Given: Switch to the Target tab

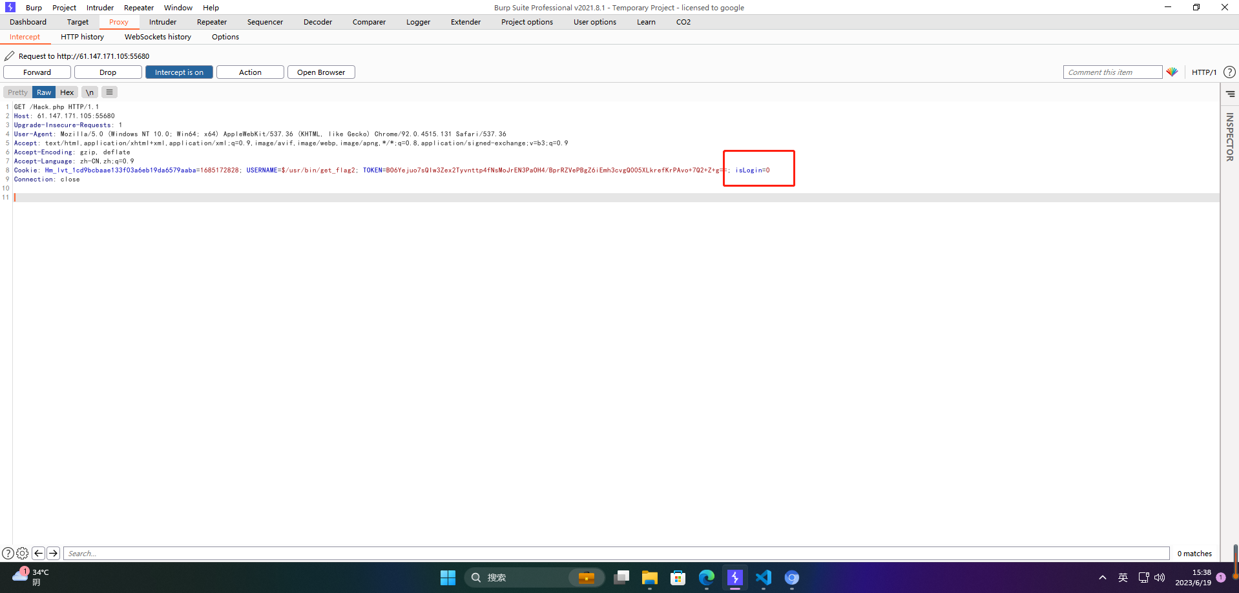Looking at the screenshot, I should pos(78,22).
